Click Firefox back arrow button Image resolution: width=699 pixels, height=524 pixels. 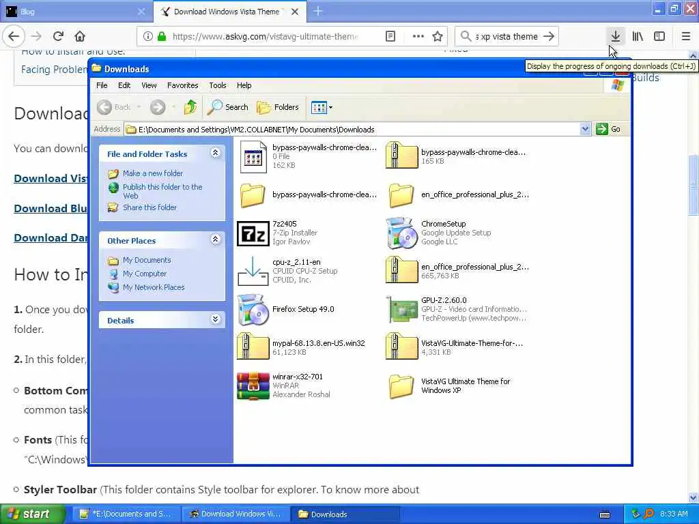14,36
